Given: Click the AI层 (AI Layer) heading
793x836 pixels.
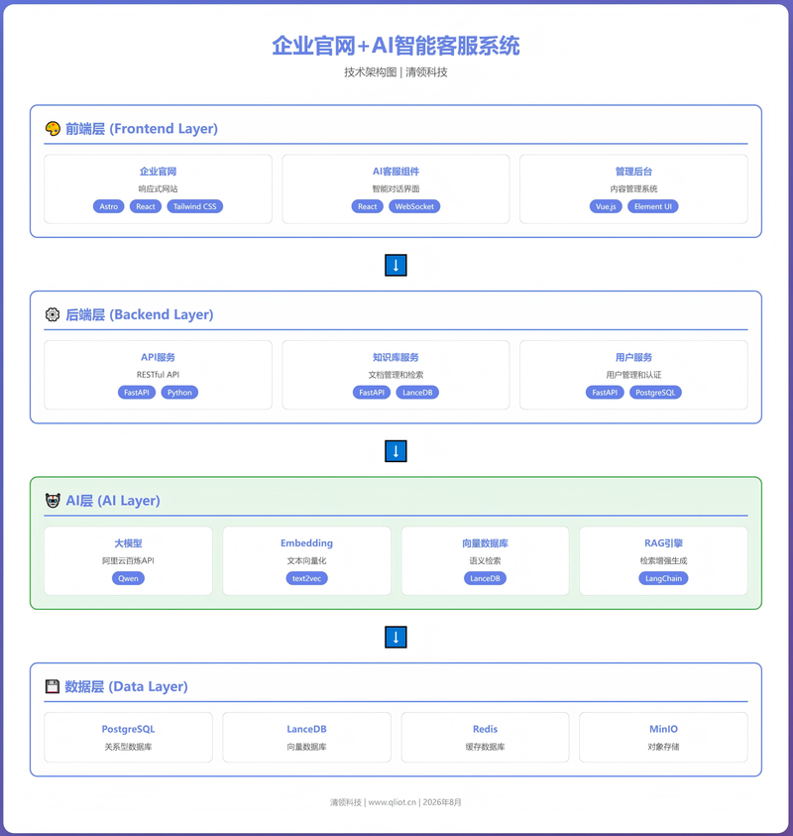Looking at the screenshot, I should (113, 501).
